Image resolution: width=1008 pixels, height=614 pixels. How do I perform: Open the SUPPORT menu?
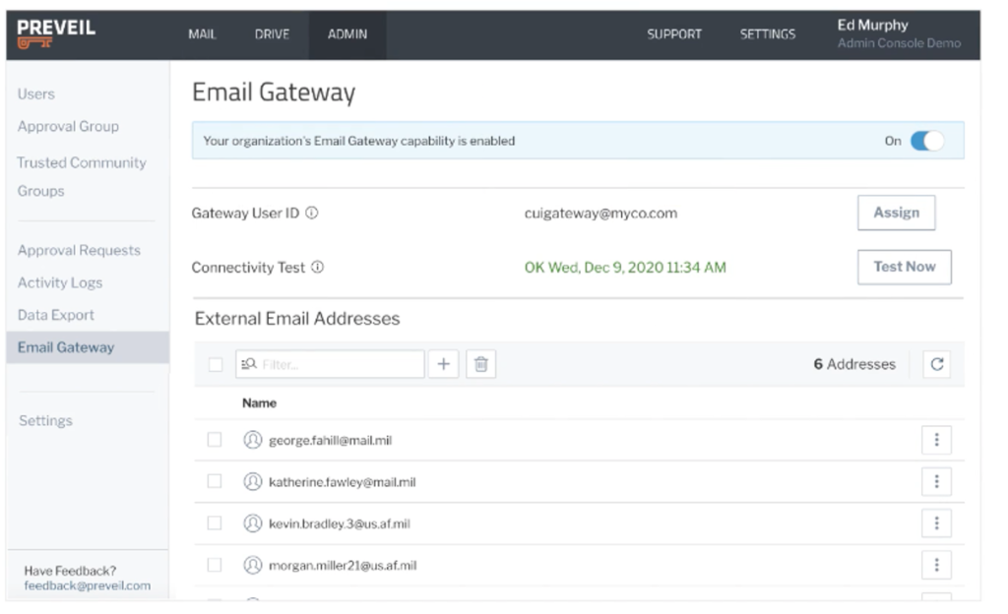pyautogui.click(x=673, y=32)
